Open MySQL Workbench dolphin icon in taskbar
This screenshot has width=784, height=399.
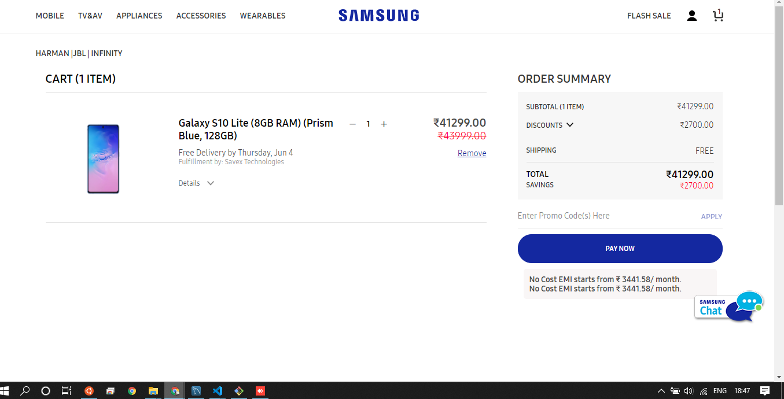(196, 391)
